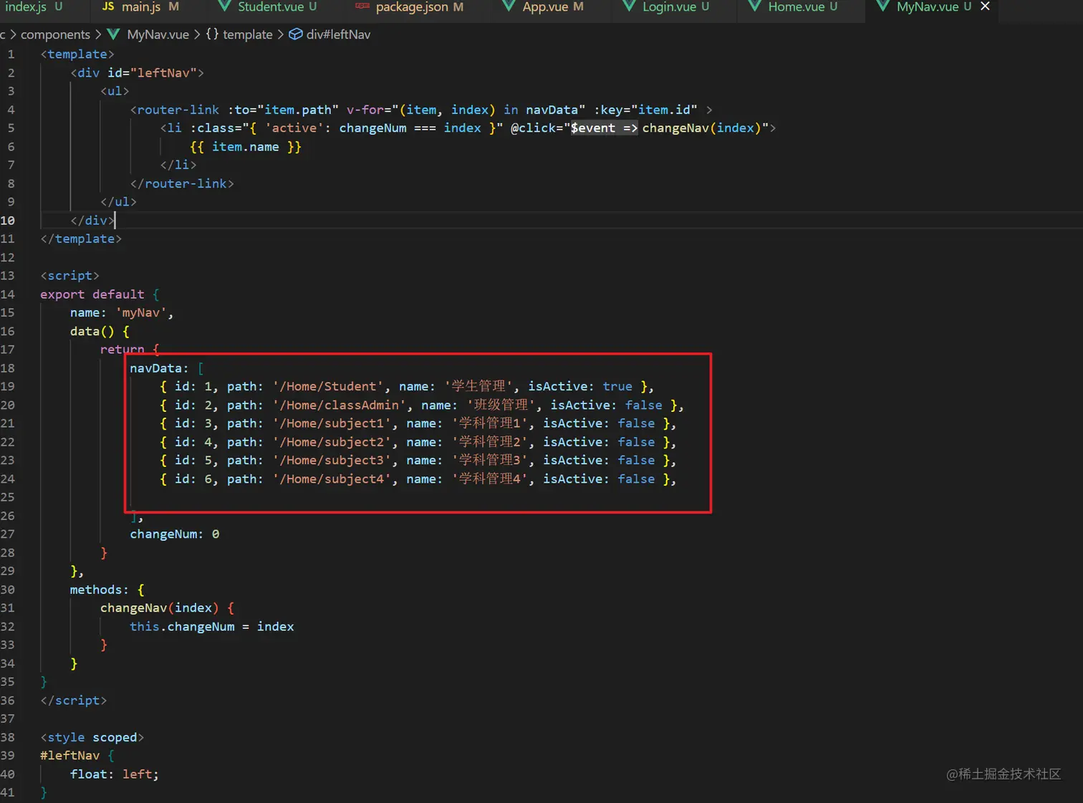Select the components breadcrumb segment
The image size is (1083, 803).
coord(55,34)
